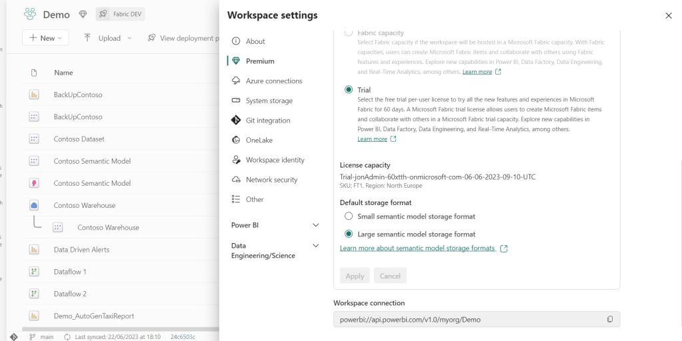Click the Dataflow 1 item icon
Viewport: 682px width, 341px height.
(x=34, y=272)
